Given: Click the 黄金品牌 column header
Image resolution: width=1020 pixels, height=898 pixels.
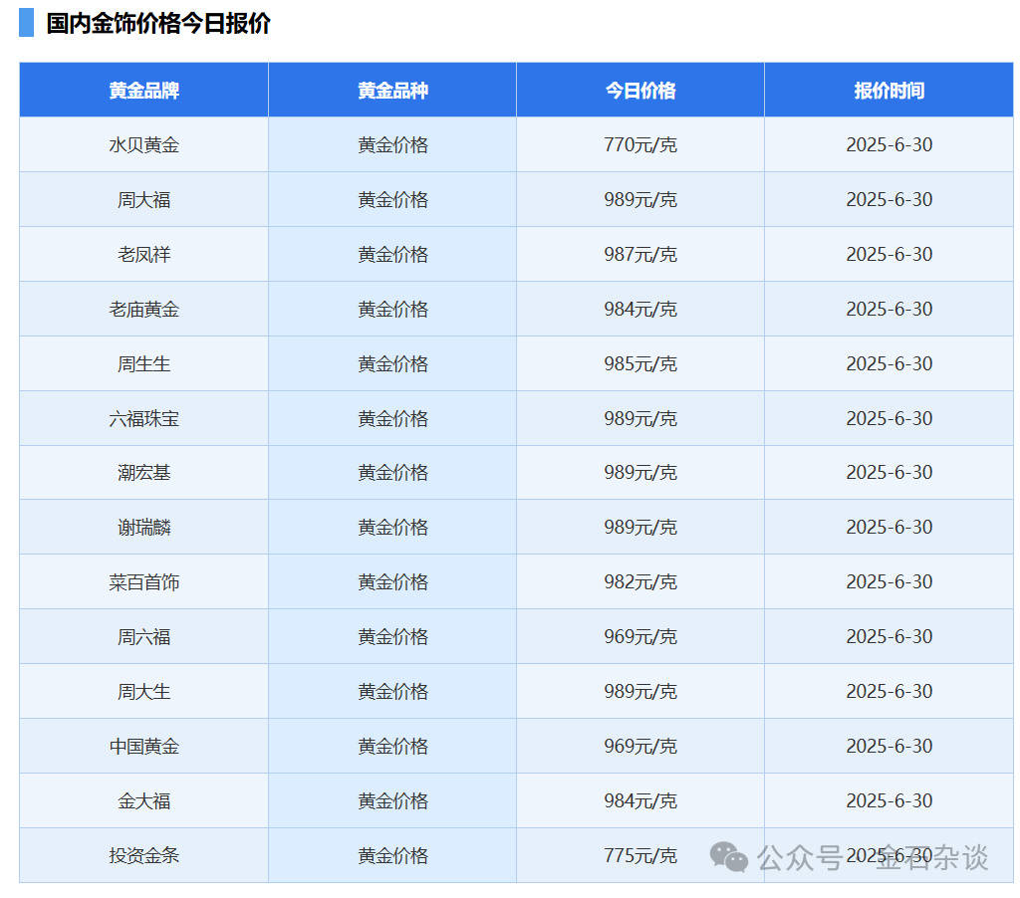Looking at the screenshot, I should (x=143, y=91).
